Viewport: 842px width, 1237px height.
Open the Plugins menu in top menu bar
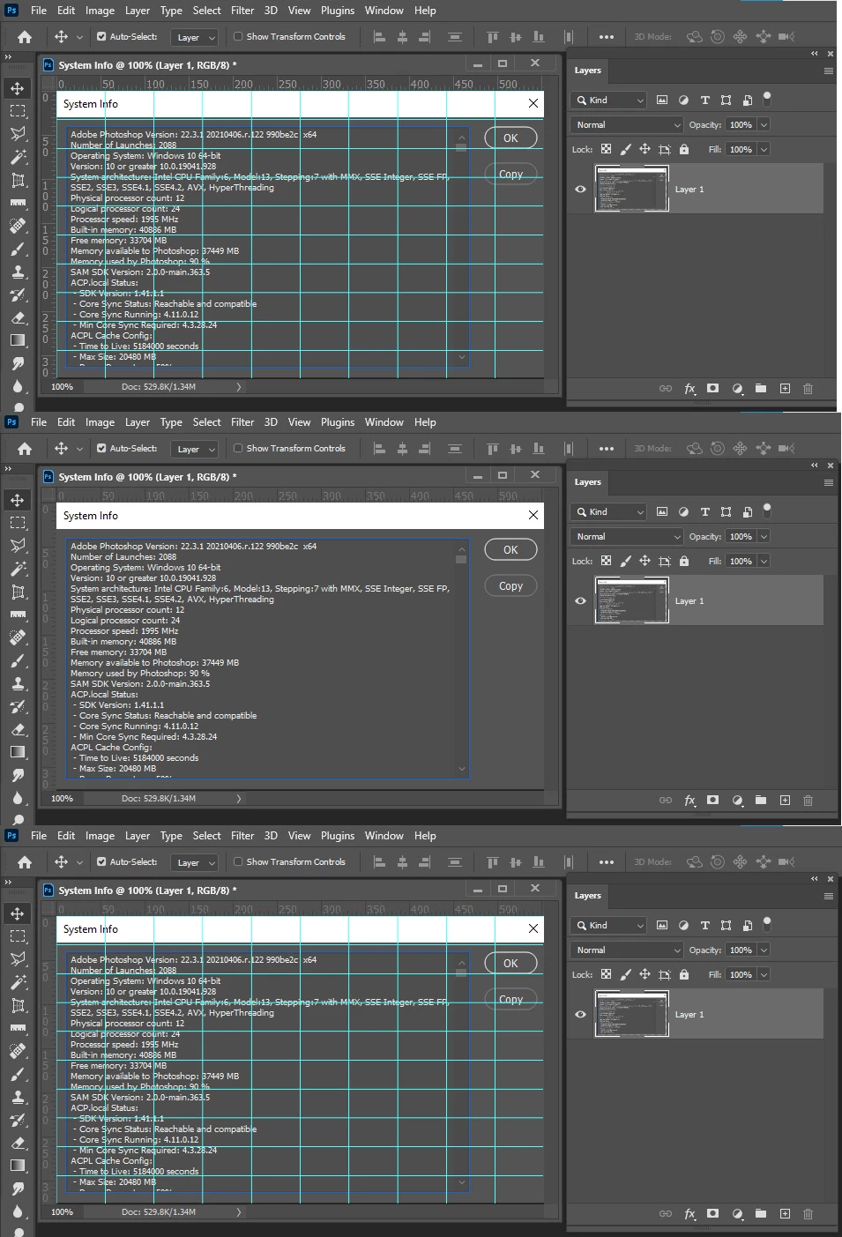point(338,11)
